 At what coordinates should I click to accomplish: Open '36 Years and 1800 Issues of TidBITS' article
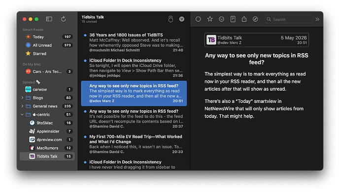(134, 42)
